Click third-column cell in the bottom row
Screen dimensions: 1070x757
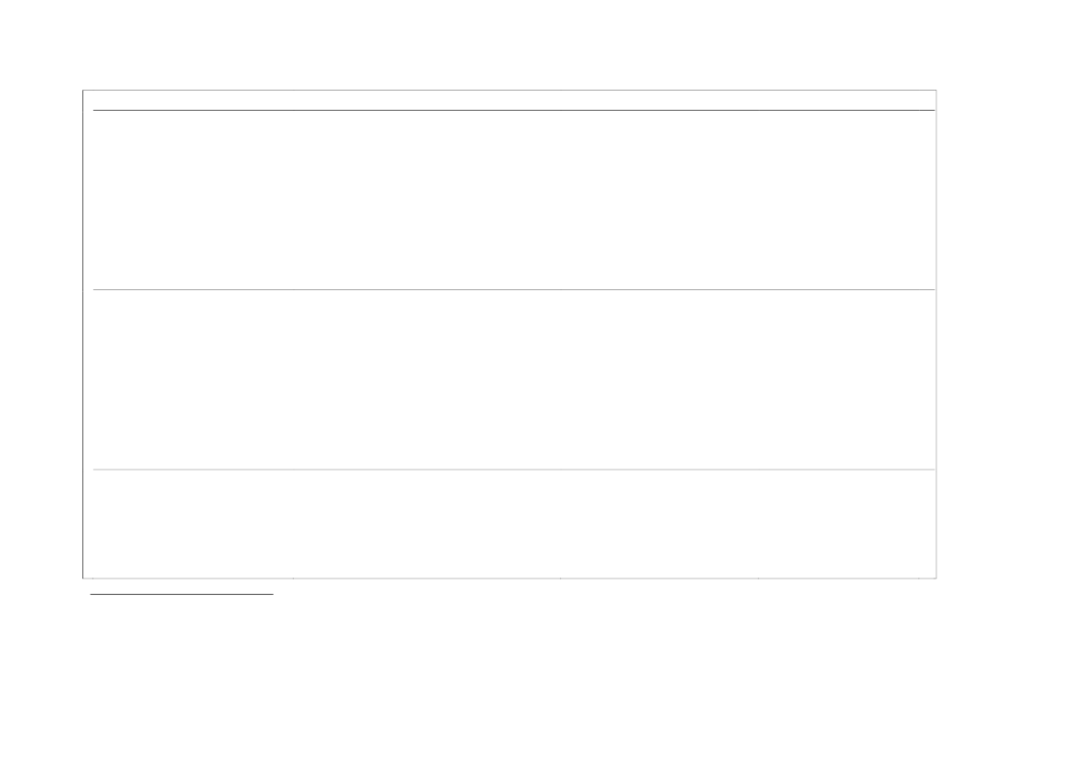pos(659,524)
